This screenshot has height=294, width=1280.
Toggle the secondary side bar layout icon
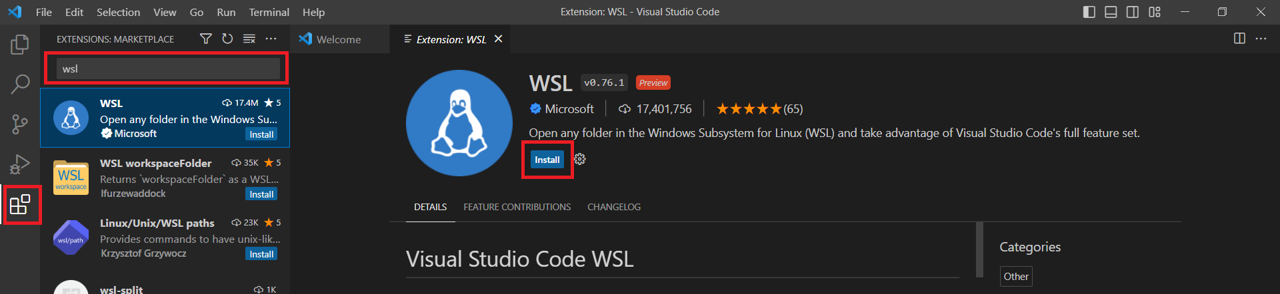(x=1133, y=12)
